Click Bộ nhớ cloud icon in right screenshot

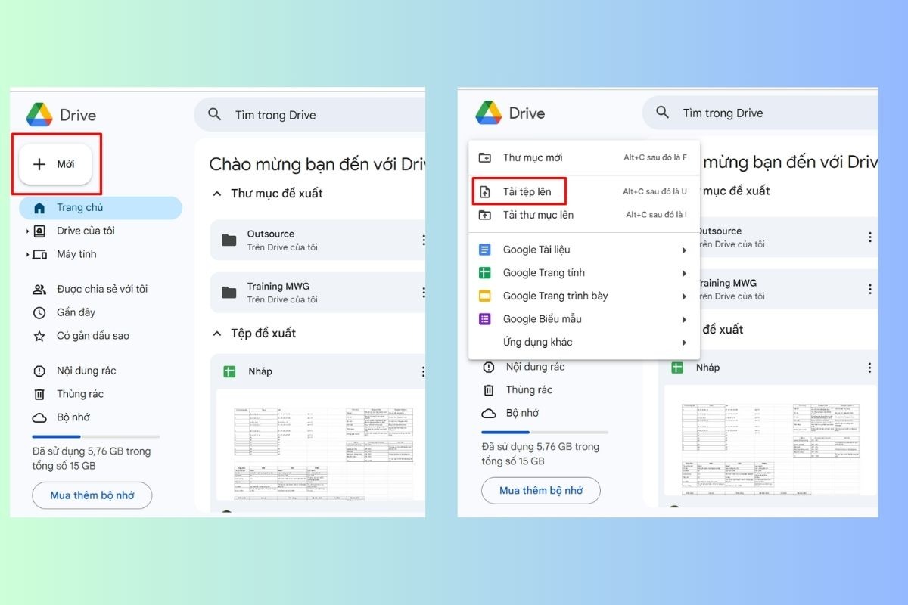(x=489, y=414)
